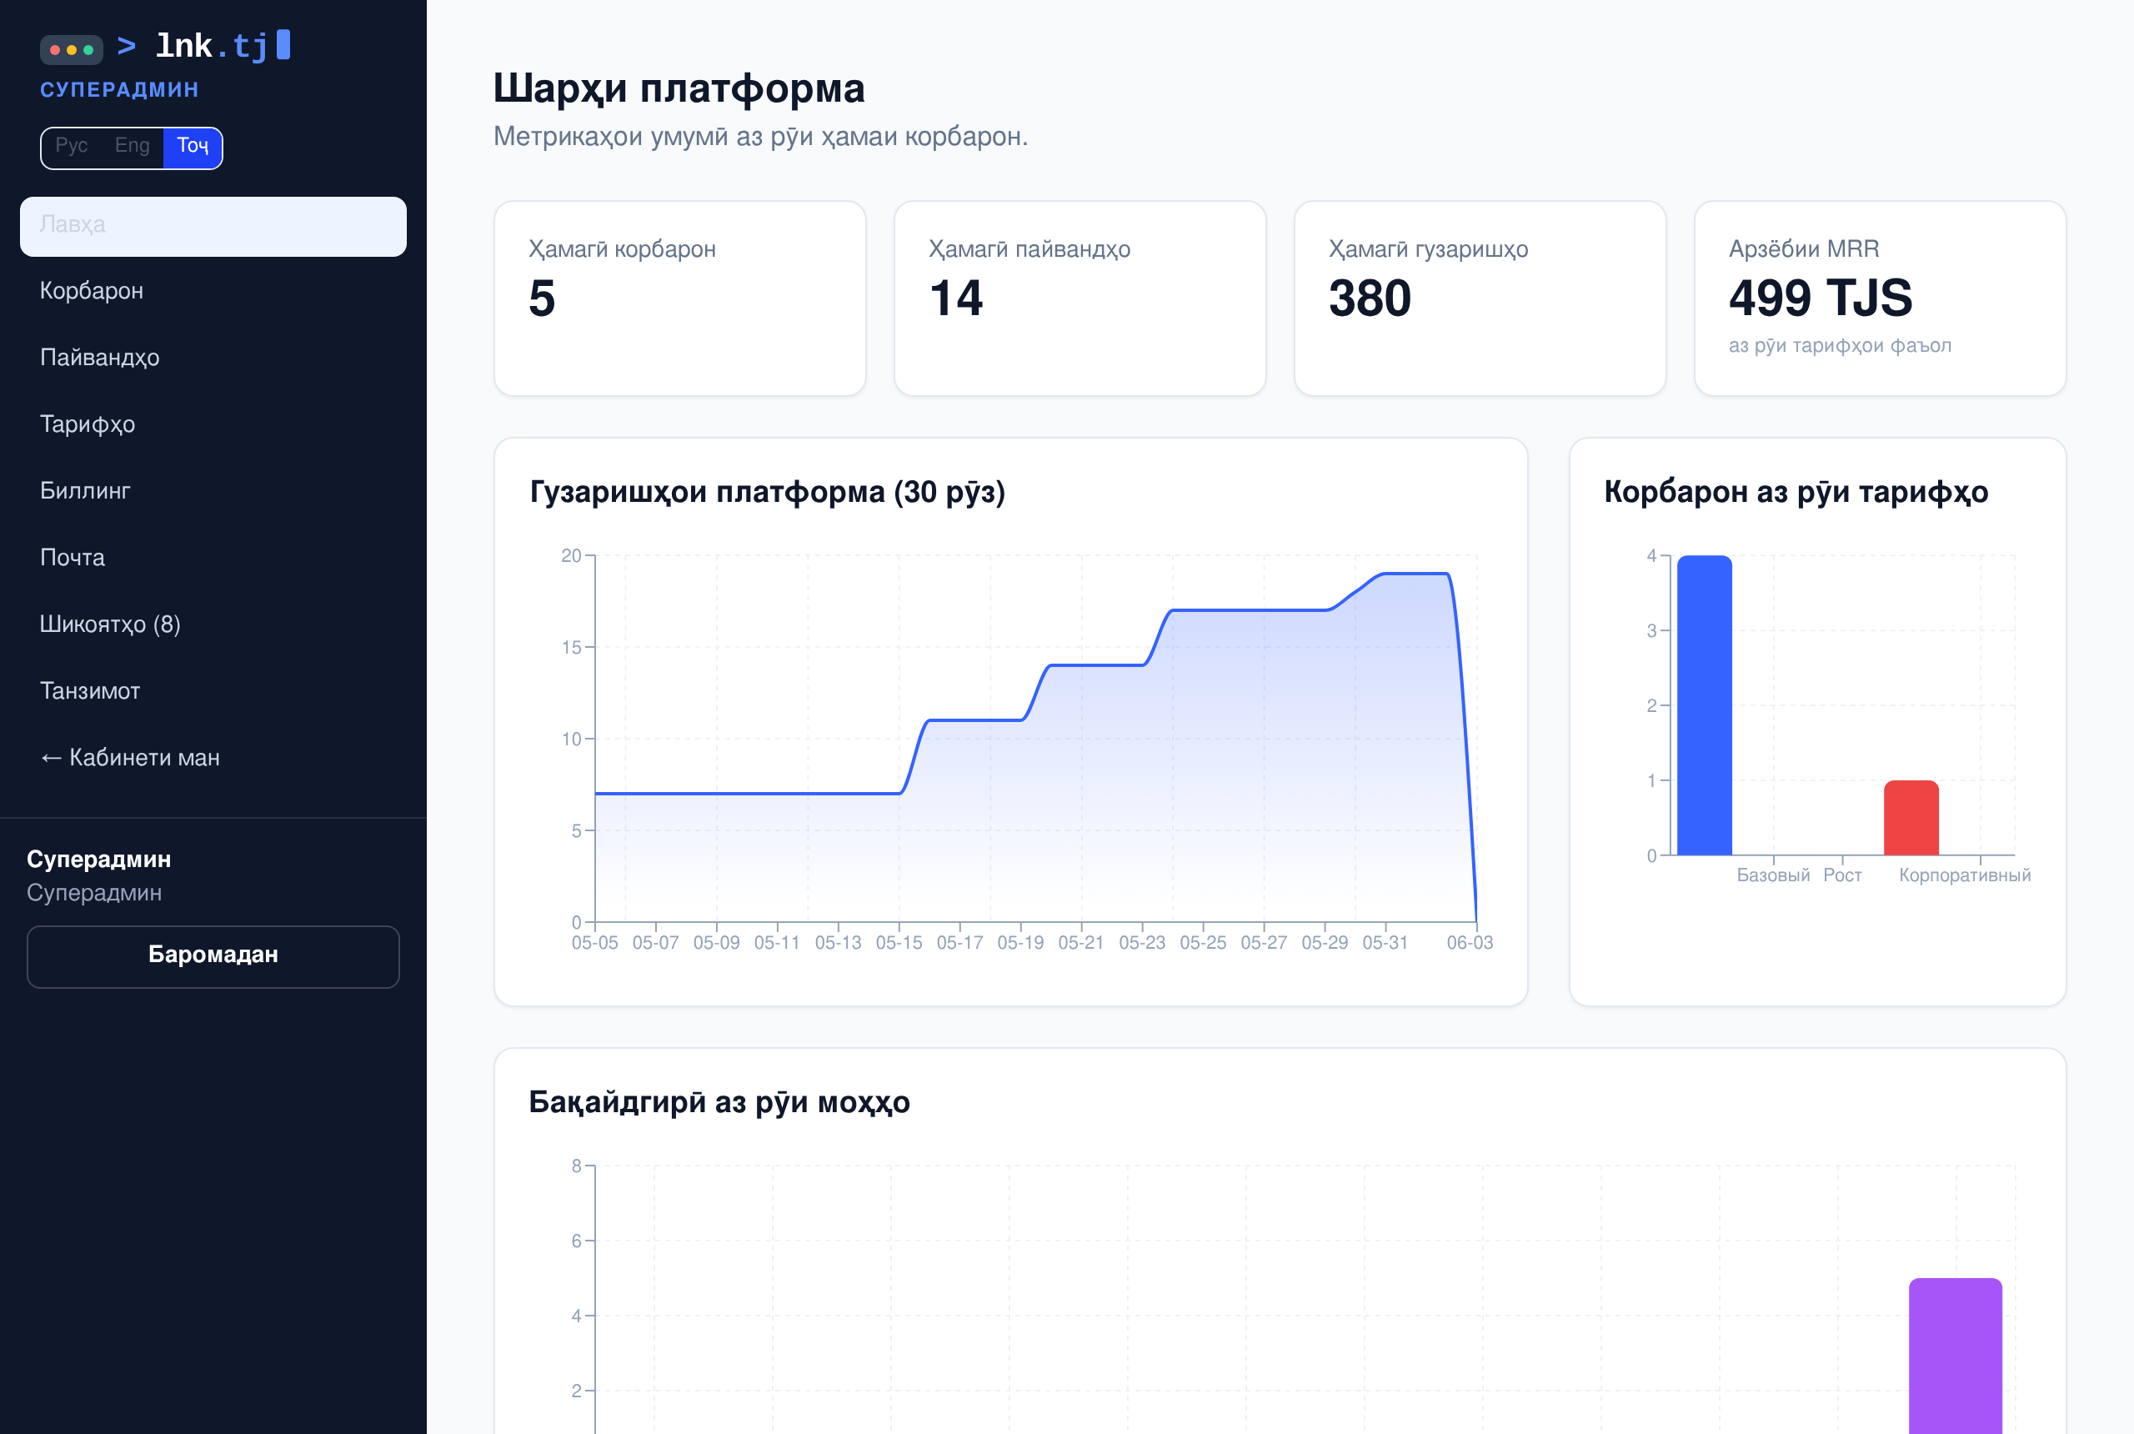This screenshot has width=2134, height=1434.
Task: Click the bold Суперадмин user name
Action: (98, 860)
